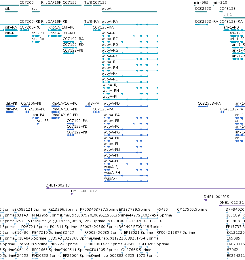
Task: Click the CG7135-PA protein label
Action: click(x=103, y=109)
